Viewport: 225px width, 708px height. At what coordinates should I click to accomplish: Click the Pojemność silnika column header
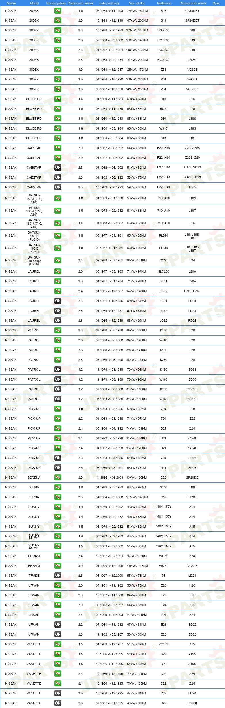pyautogui.click(x=80, y=3)
